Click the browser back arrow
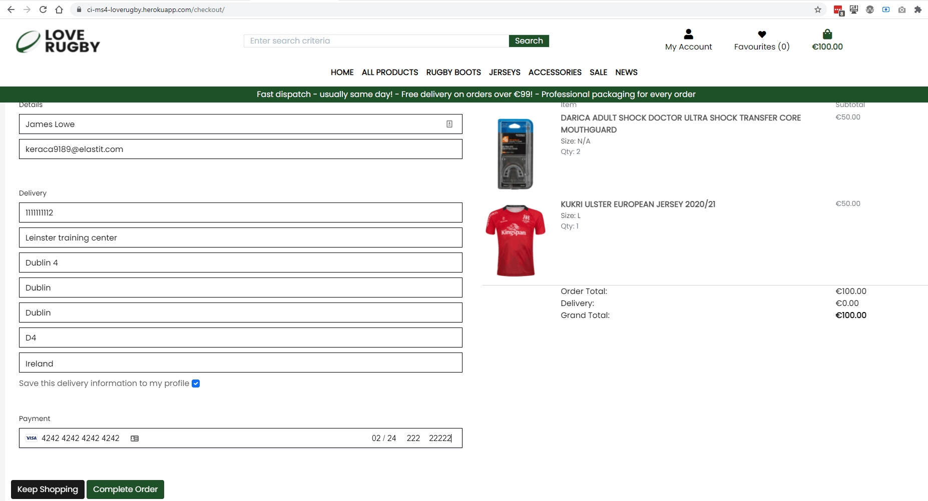928x501 pixels. (x=11, y=9)
